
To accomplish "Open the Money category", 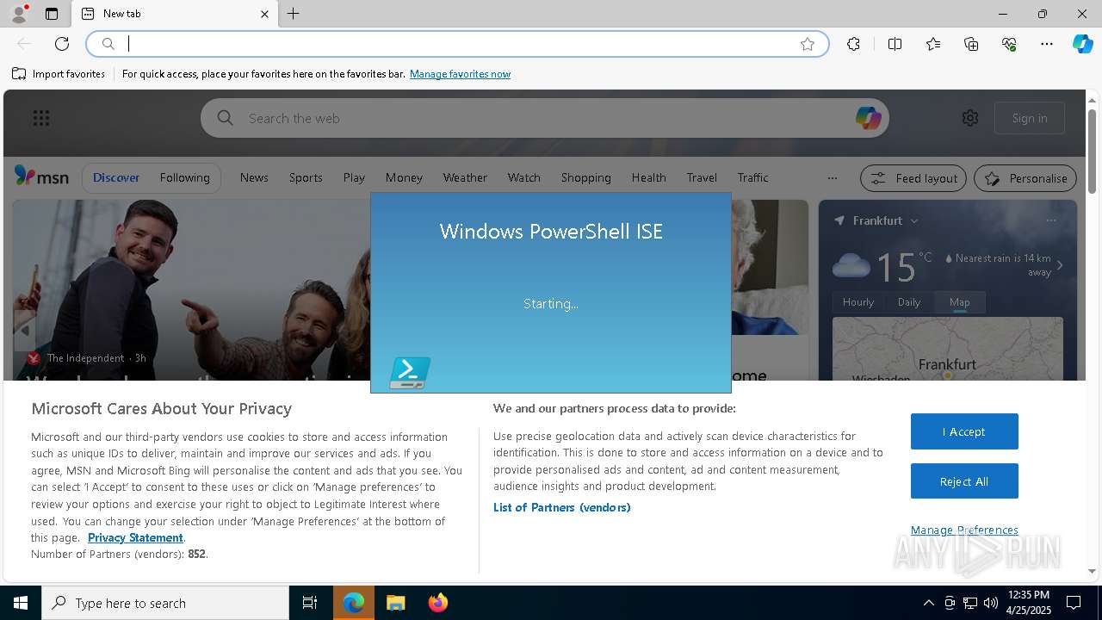I will 404,177.
